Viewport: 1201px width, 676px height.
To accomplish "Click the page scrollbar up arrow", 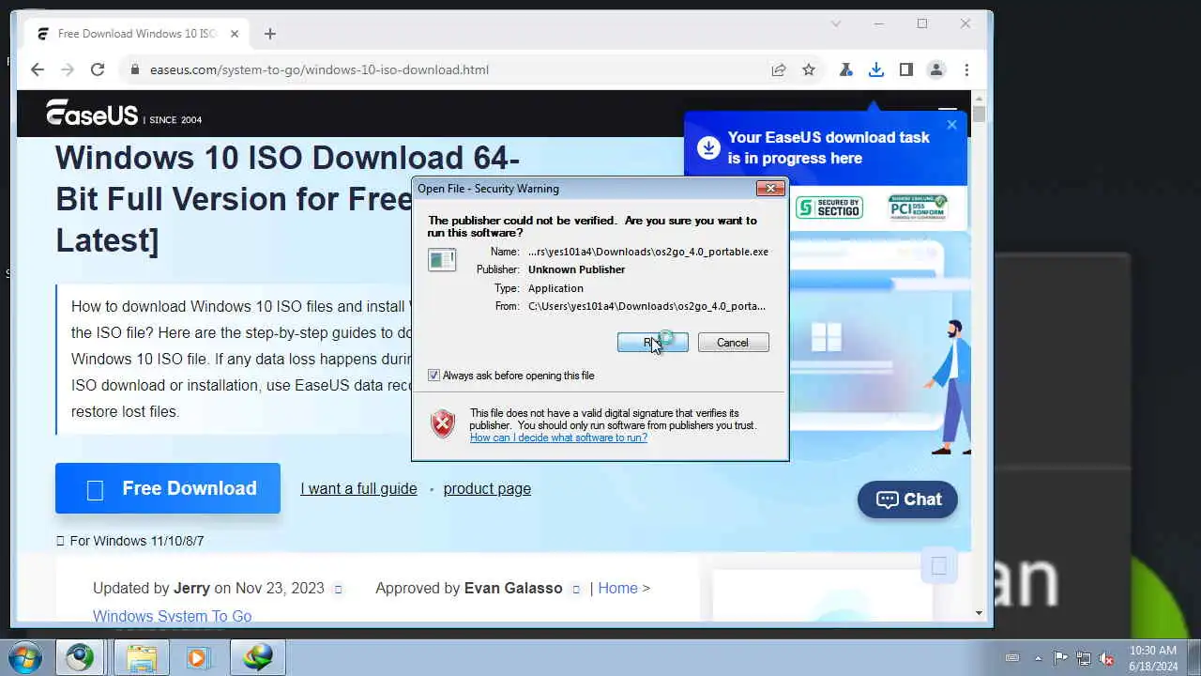I will 979,99.
